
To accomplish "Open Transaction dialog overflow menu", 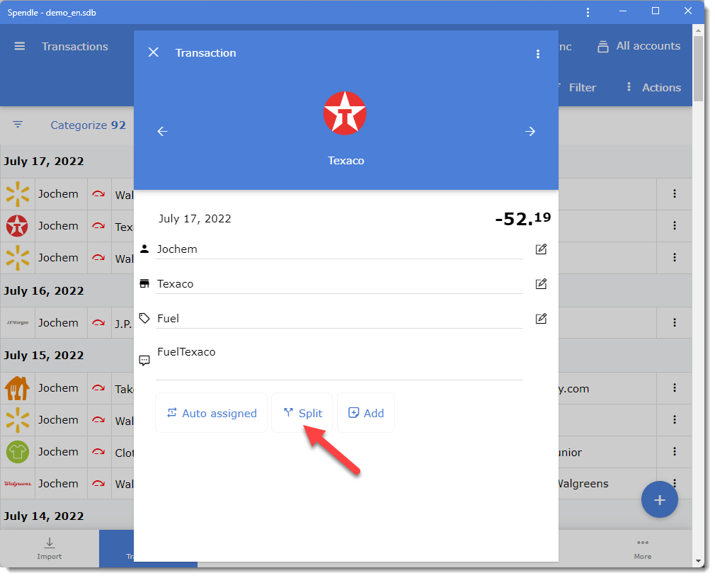I will 538,54.
